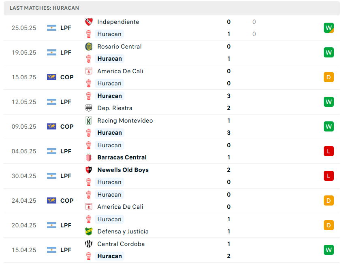Click the Rosario Central club crest

click(x=88, y=47)
